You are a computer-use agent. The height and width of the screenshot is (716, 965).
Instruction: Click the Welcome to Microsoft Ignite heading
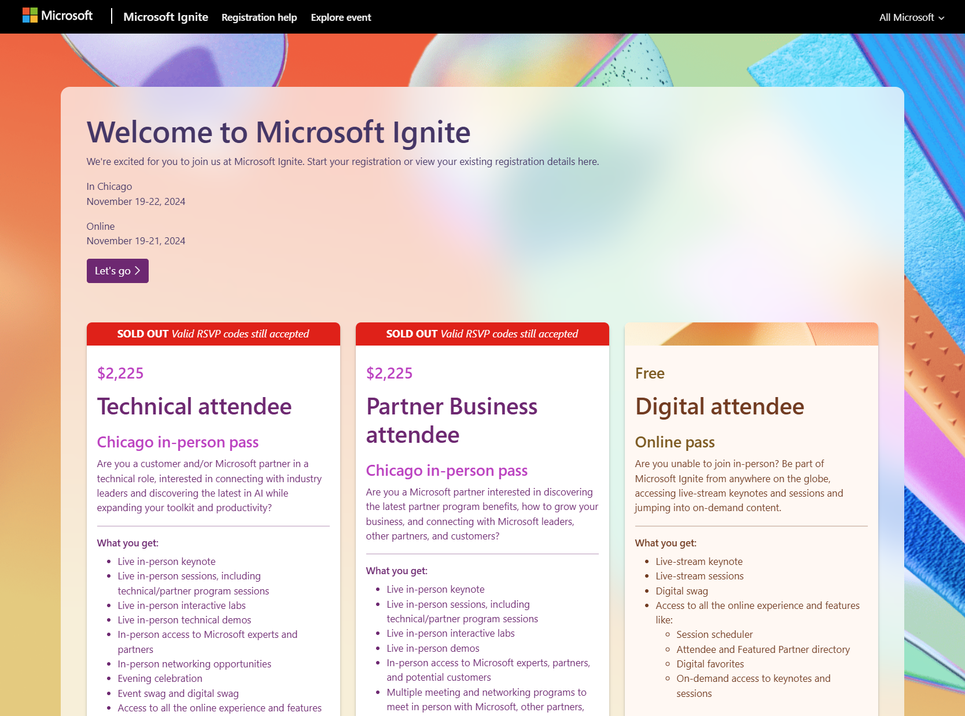pyautogui.click(x=278, y=132)
